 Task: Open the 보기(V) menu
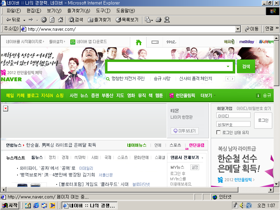pyautogui.click(x=54, y=11)
